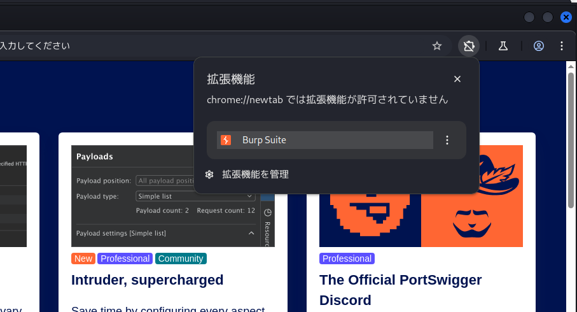The image size is (577, 312).
Task: Collapse the Payload settings [Simple list] section
Action: [251, 233]
